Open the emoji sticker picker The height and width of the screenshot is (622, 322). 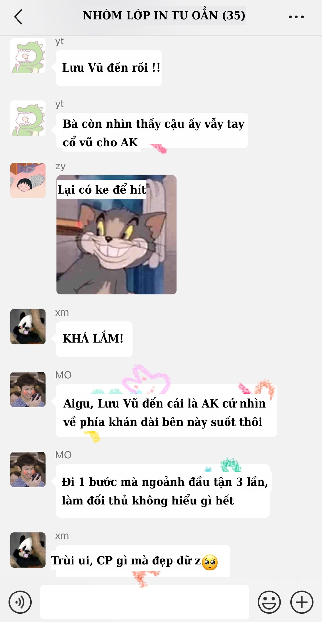click(269, 602)
